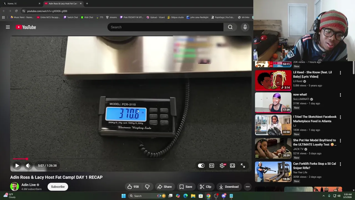Open Sketchiest Facebook Marketplace Food video title
The image size is (355, 200).
[x=315, y=119]
